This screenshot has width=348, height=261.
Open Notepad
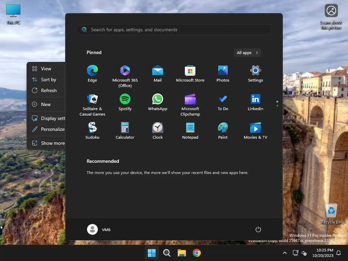(x=190, y=131)
